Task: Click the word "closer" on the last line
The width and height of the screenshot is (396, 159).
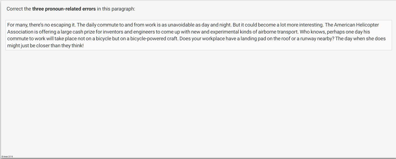Action: [43, 45]
